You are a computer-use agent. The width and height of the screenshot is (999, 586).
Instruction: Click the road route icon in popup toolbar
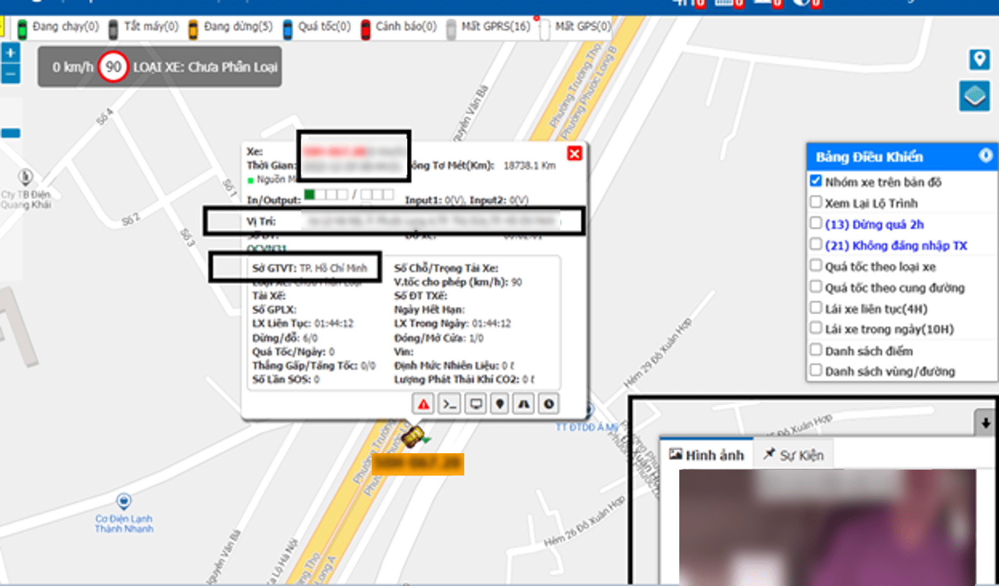coord(524,404)
